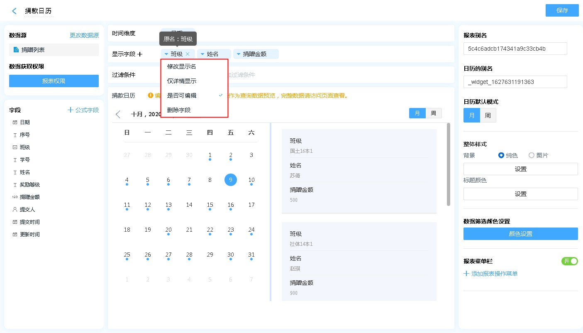Image resolution: width=583 pixels, height=333 pixels.
Task: Click the plus icon for 添加报表操作菜单
Action: tap(466, 274)
